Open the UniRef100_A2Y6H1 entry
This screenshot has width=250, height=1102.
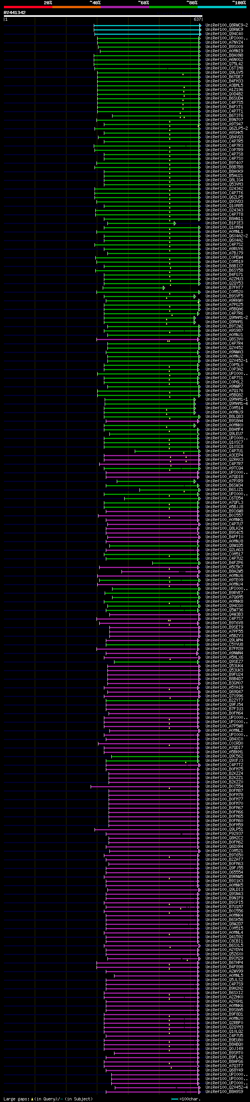224,1001
